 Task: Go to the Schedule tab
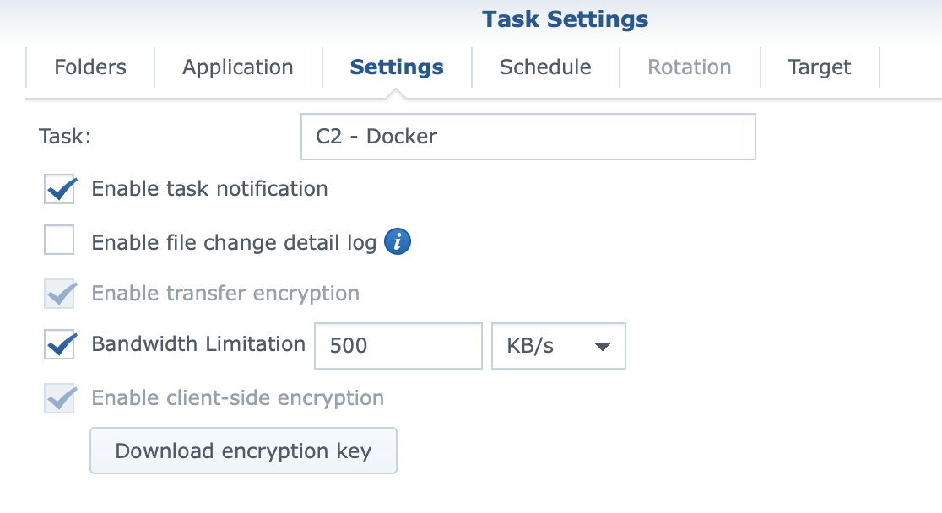(545, 67)
